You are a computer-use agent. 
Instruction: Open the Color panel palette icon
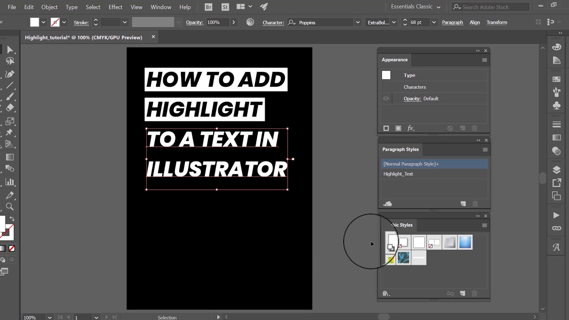(557, 47)
